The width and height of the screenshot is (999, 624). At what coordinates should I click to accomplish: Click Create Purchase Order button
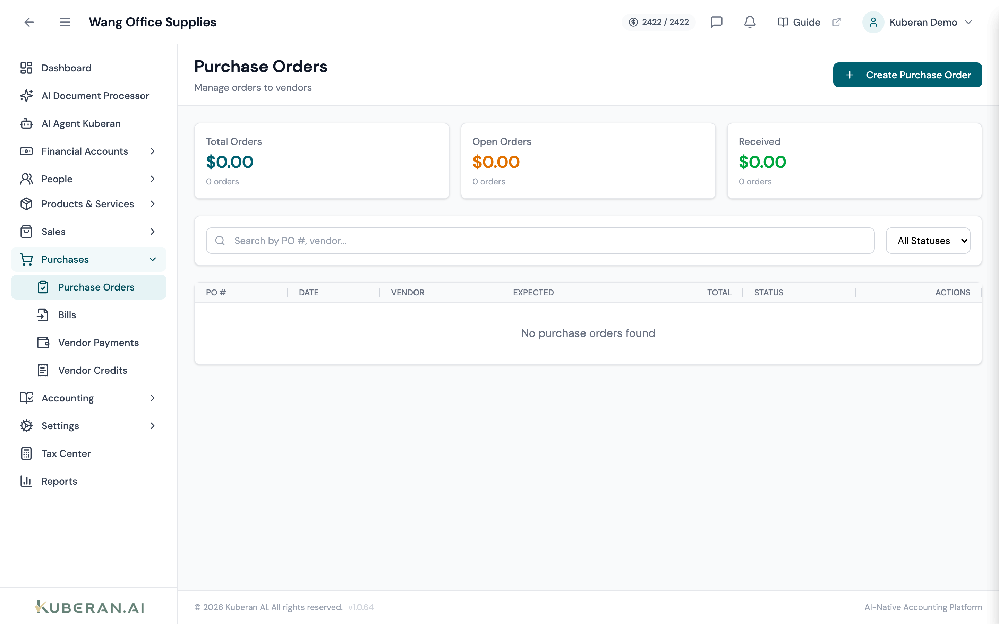[907, 75]
